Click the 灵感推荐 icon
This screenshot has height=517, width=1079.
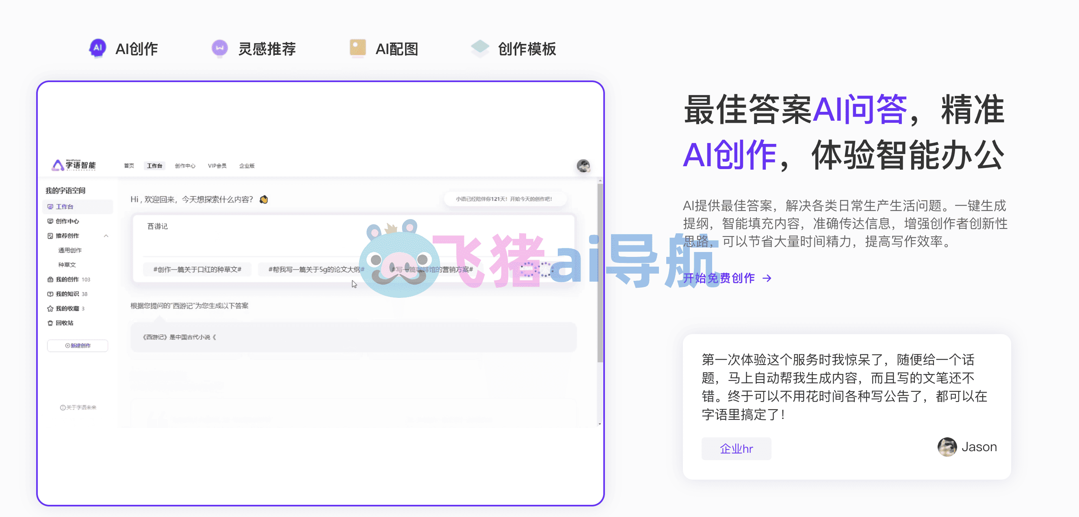pyautogui.click(x=219, y=48)
